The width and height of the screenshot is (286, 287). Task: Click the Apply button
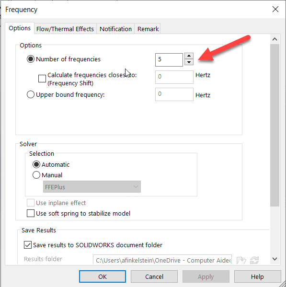(x=206, y=276)
